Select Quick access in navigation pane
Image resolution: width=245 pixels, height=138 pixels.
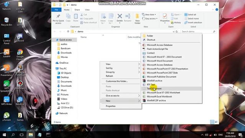tap(64, 40)
